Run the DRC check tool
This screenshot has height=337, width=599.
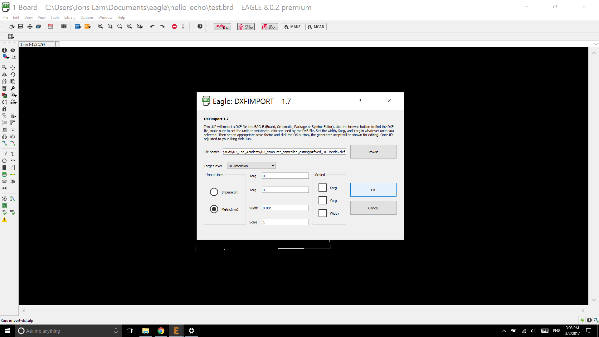[x=12, y=212]
